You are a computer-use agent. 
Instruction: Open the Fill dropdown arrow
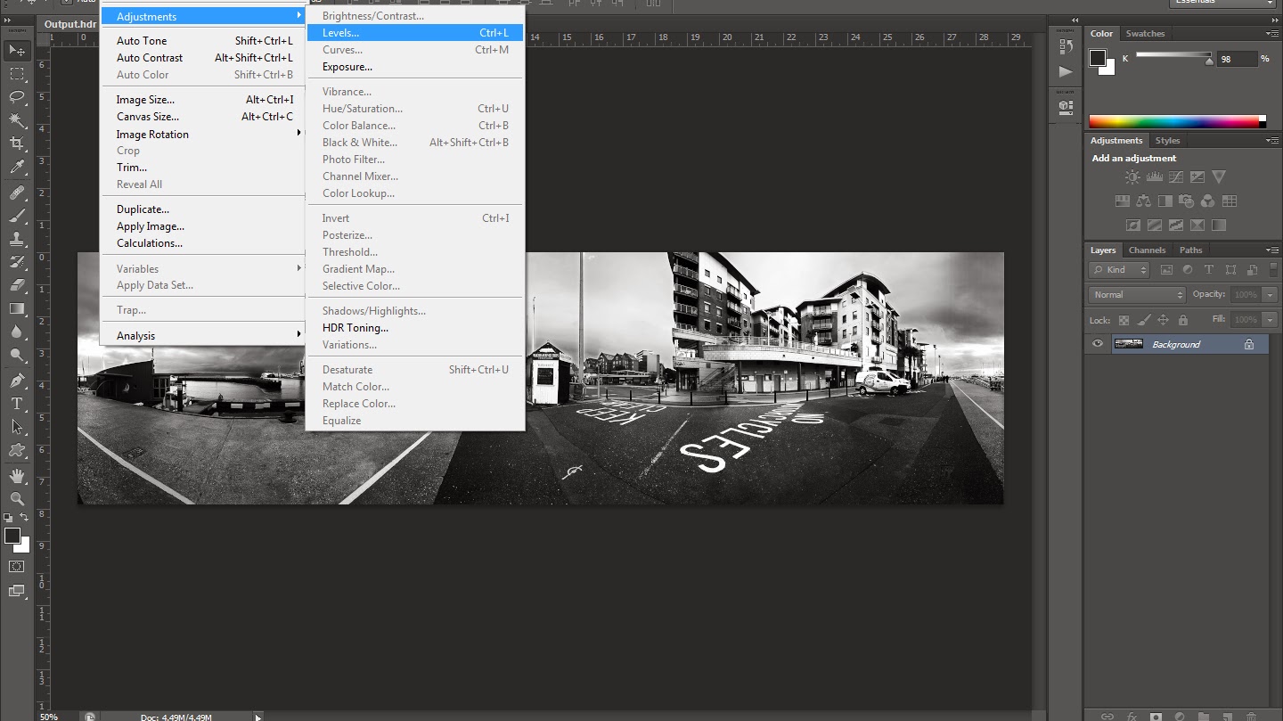coord(1270,320)
